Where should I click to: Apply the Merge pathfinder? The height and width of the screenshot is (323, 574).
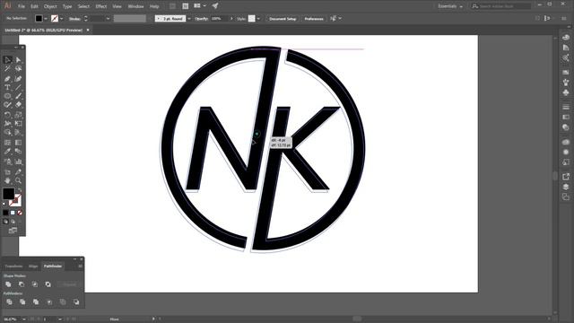point(36,301)
